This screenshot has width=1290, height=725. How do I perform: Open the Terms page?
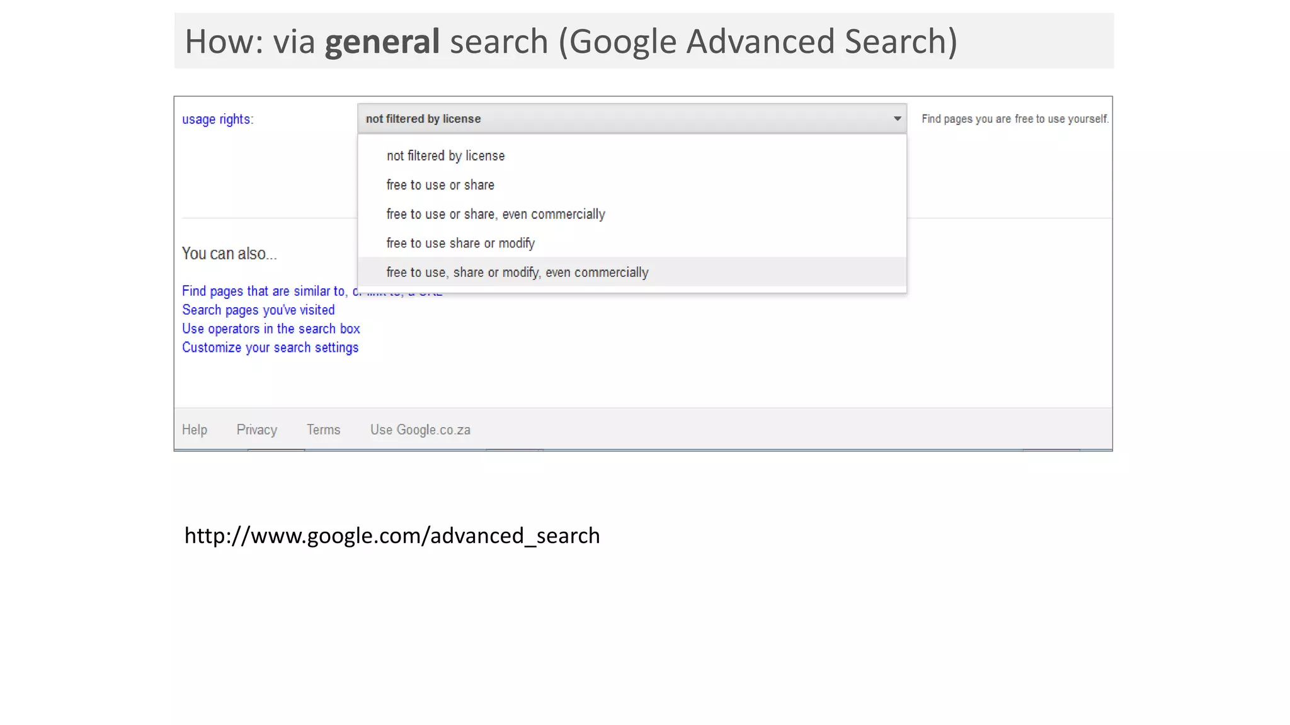point(323,429)
